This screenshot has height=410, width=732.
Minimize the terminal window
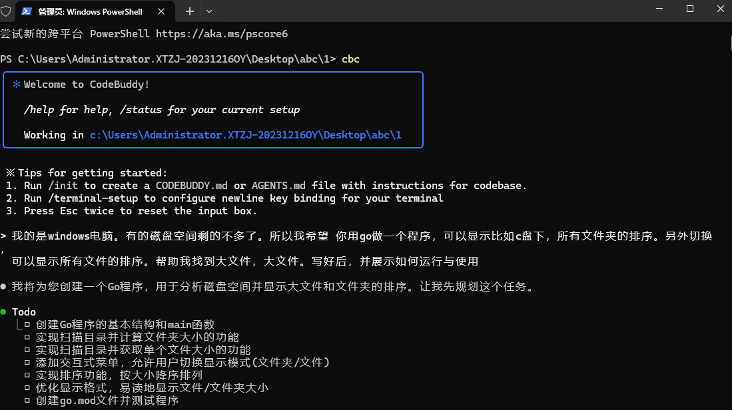coord(659,9)
